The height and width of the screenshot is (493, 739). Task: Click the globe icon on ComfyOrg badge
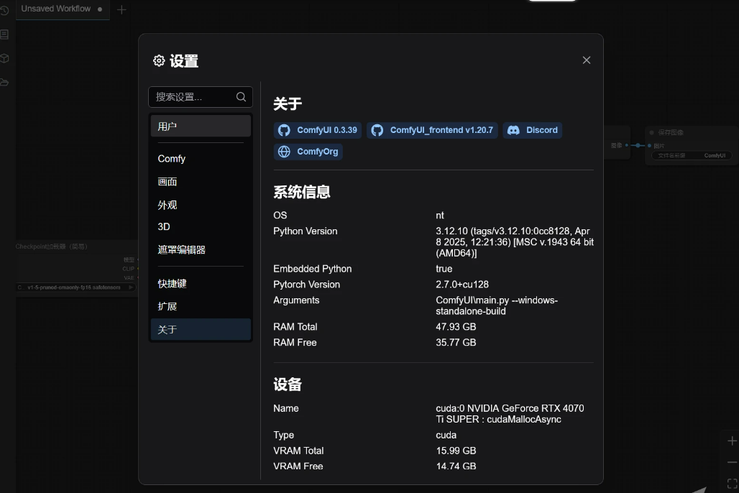click(x=284, y=152)
